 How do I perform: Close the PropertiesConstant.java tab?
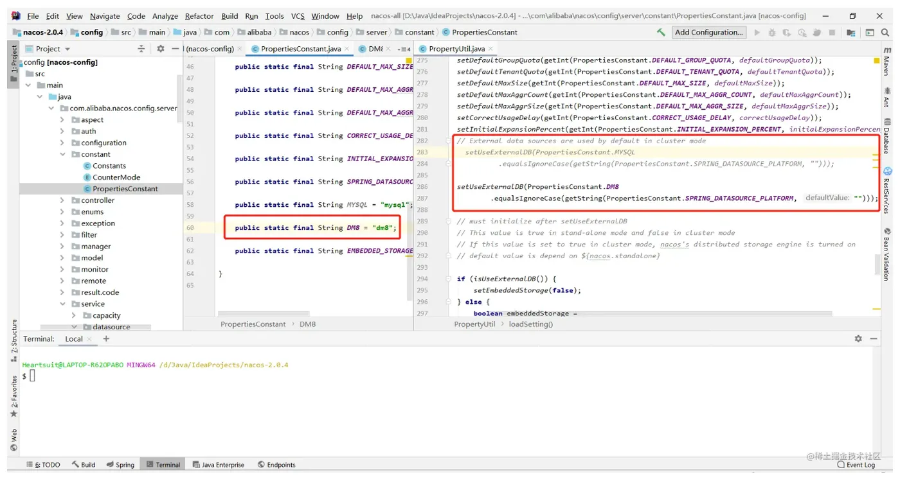pos(348,49)
